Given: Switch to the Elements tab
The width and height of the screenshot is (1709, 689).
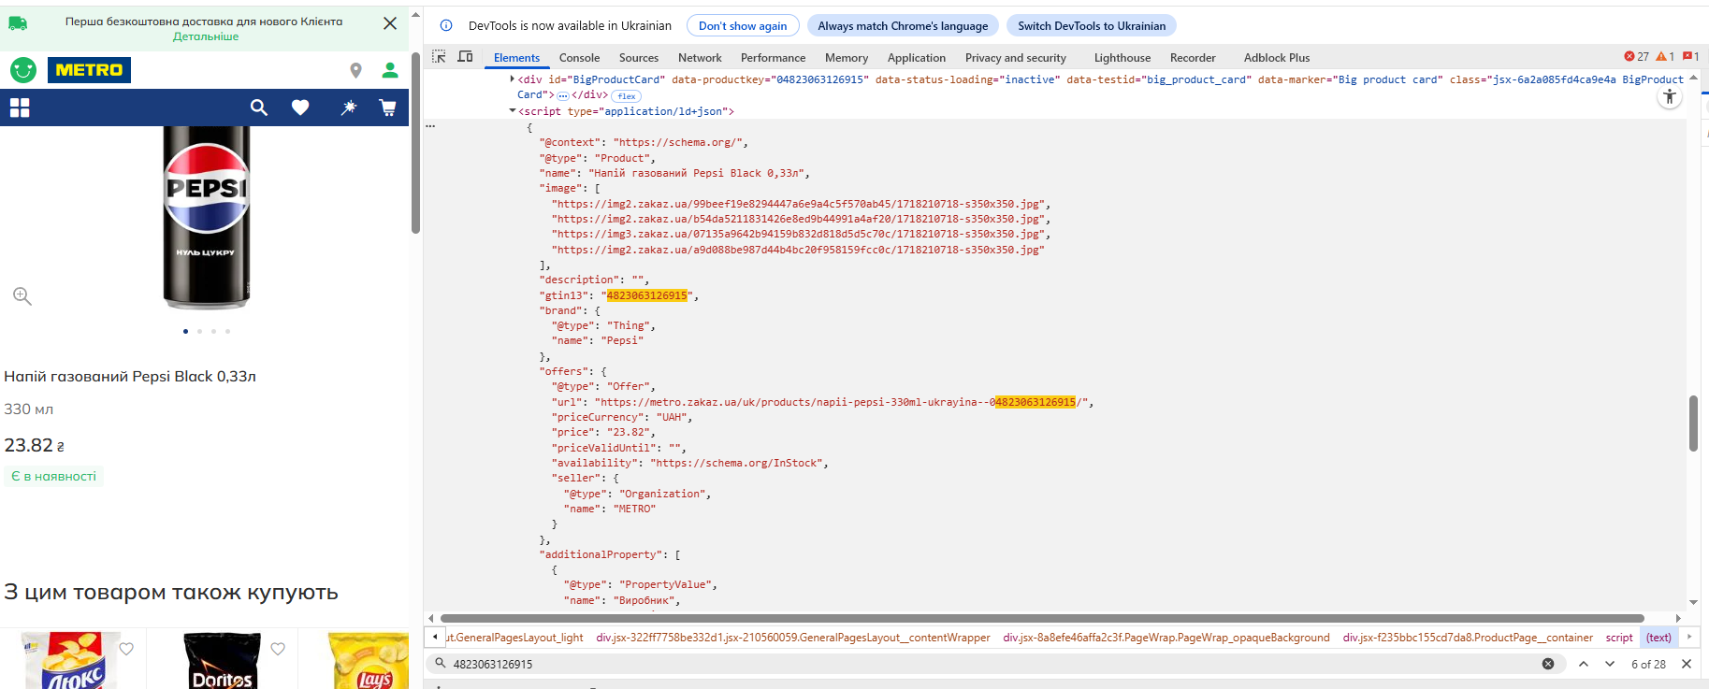Looking at the screenshot, I should click(516, 57).
